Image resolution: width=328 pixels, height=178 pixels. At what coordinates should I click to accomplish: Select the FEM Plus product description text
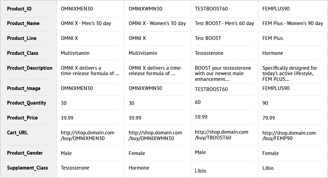click(x=290, y=74)
